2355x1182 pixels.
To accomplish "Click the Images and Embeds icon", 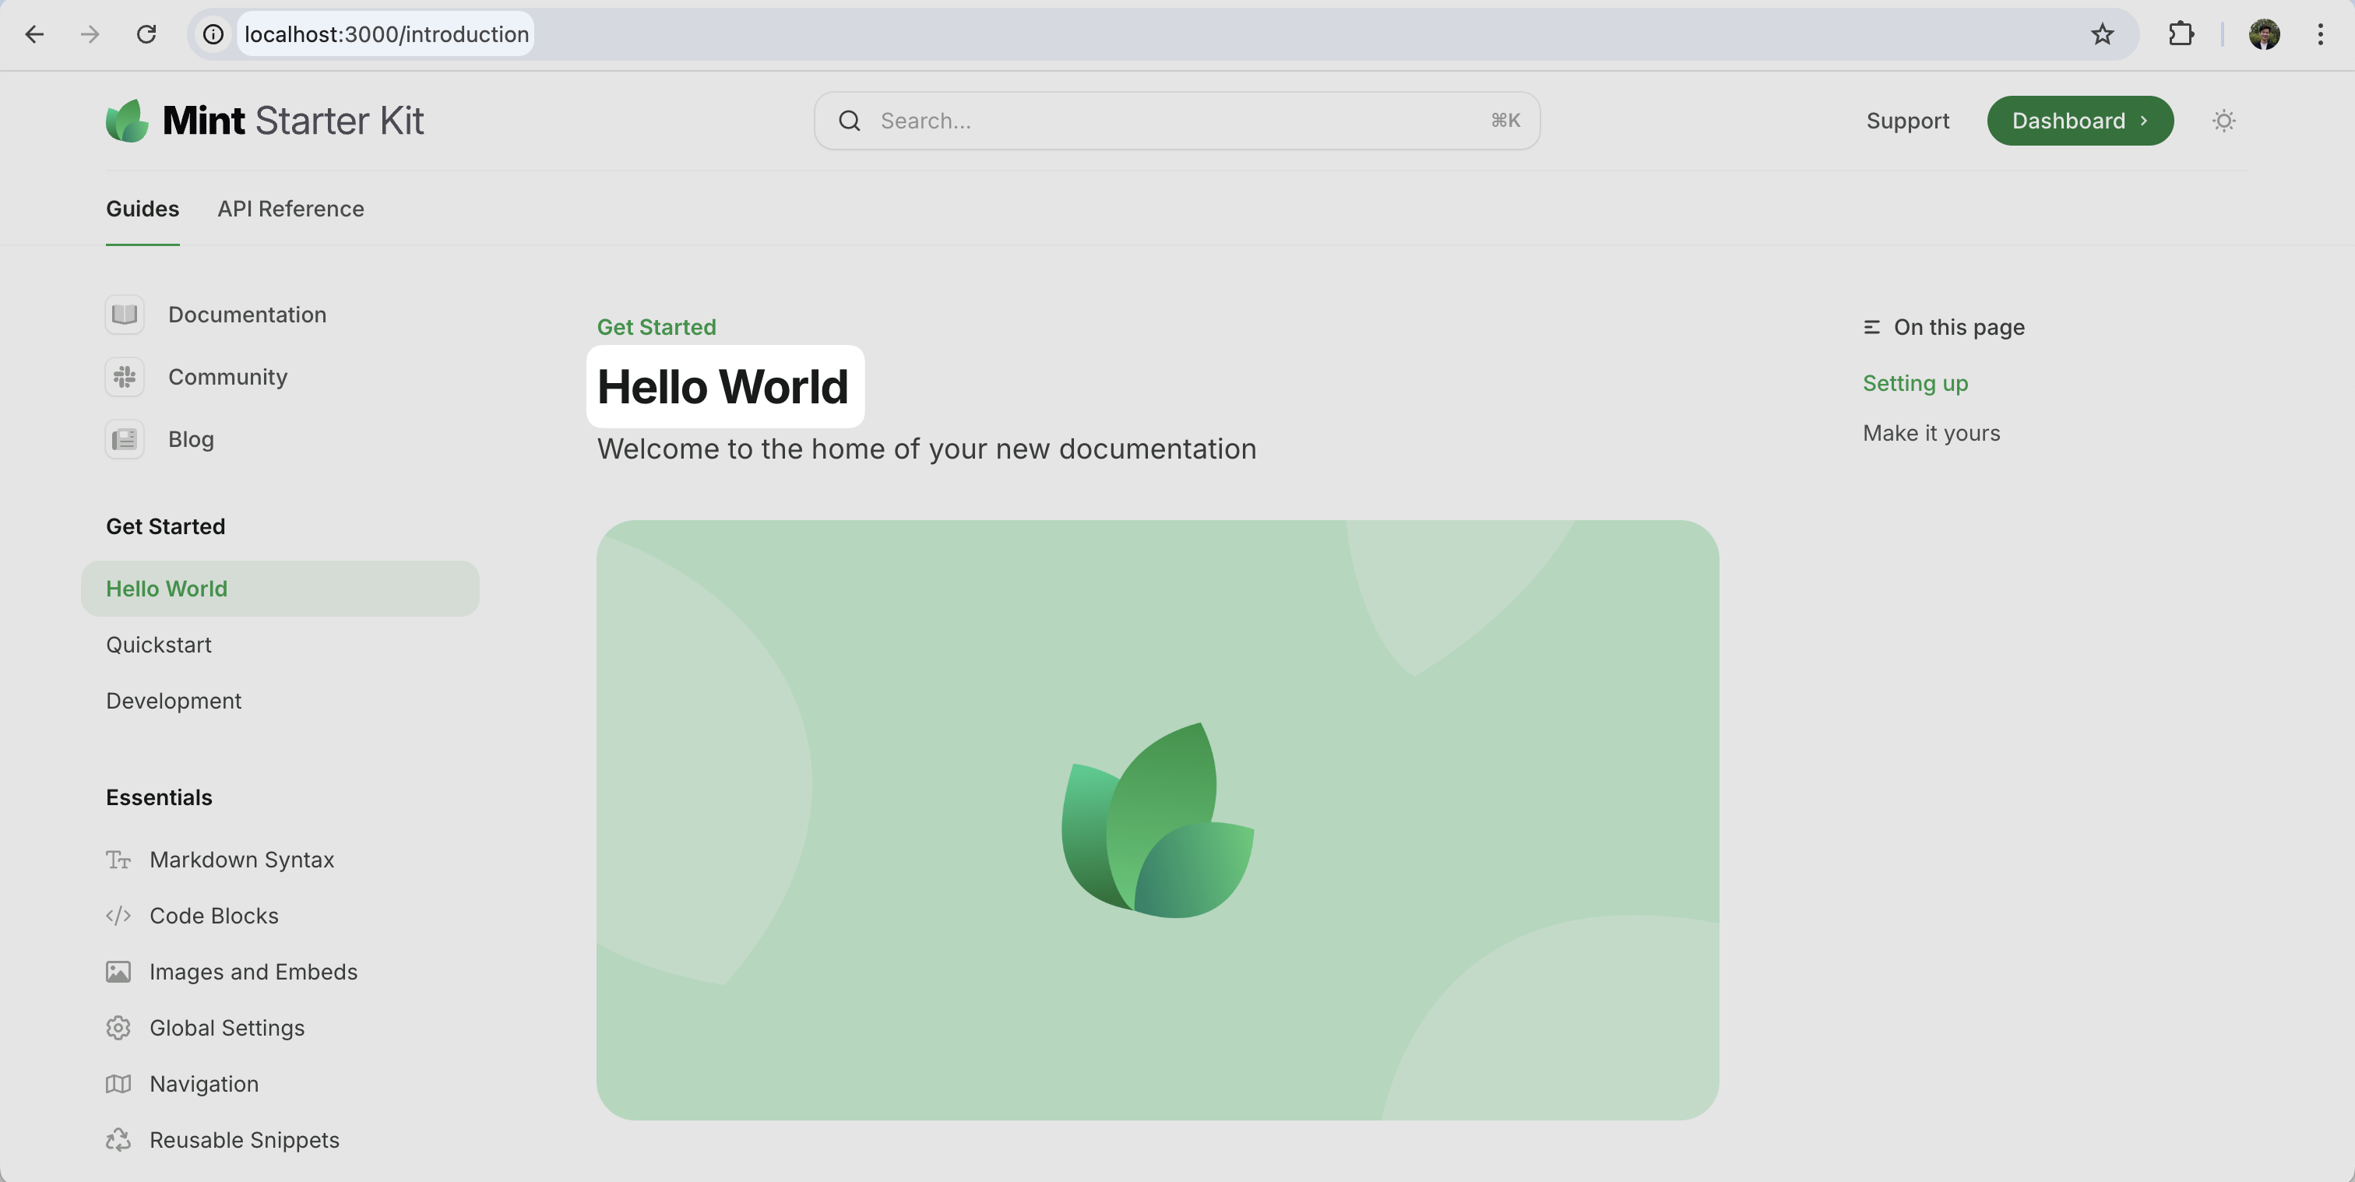I will coord(118,972).
